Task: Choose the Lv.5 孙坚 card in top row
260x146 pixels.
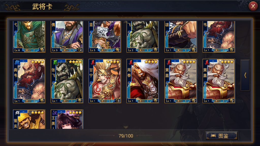Action: click(x=105, y=36)
